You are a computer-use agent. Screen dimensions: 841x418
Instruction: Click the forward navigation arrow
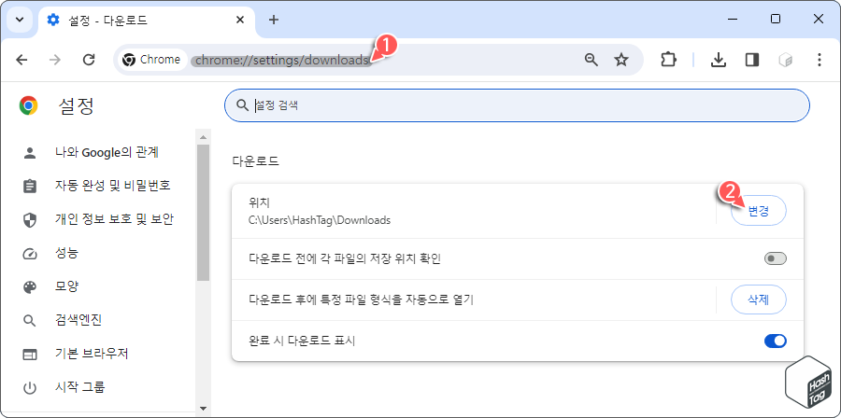(x=55, y=60)
